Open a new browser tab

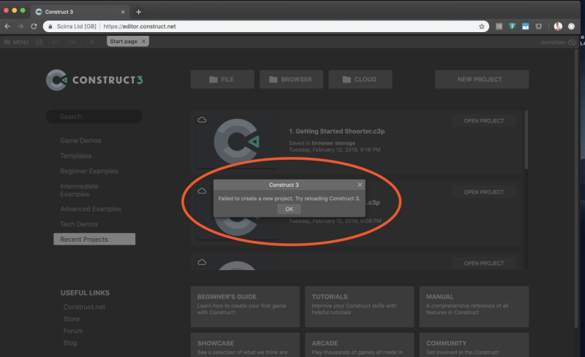(x=139, y=12)
